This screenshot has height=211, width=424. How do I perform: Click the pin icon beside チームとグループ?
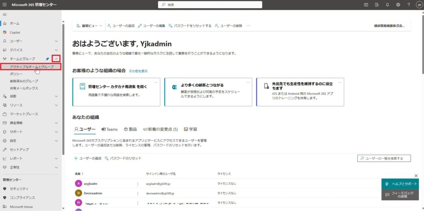click(48, 59)
